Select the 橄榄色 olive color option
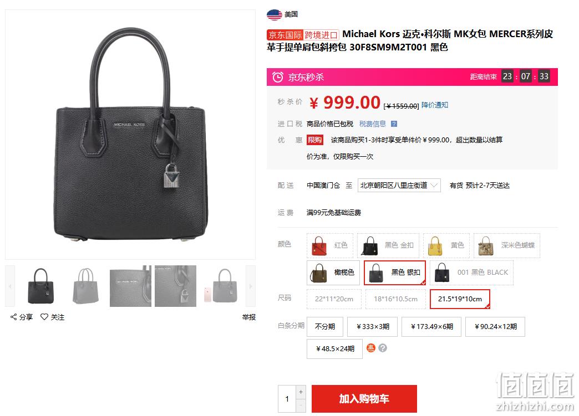579x416 pixels. (x=333, y=273)
